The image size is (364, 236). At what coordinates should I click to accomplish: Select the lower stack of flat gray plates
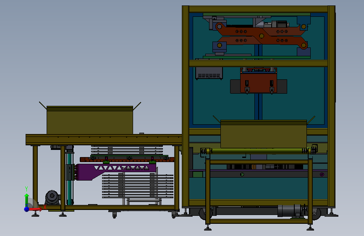pos(138,186)
